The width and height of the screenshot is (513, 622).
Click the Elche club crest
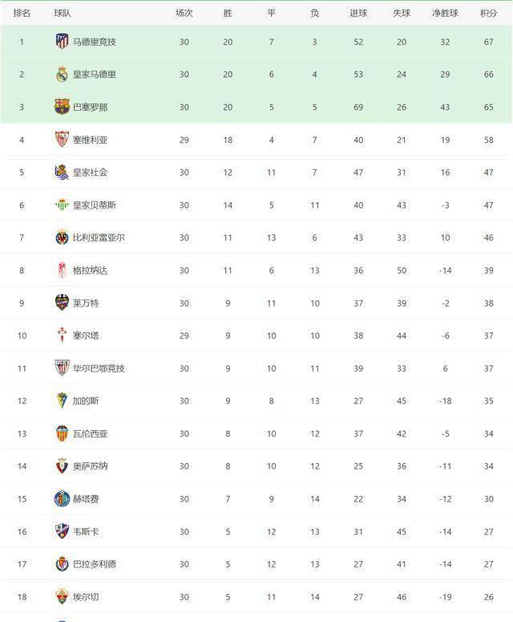62,596
